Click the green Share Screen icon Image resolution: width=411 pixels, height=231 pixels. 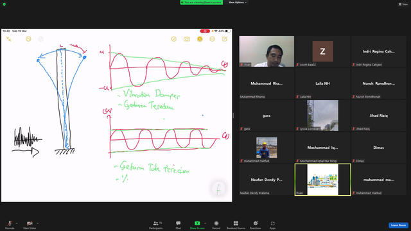pyautogui.click(x=197, y=223)
